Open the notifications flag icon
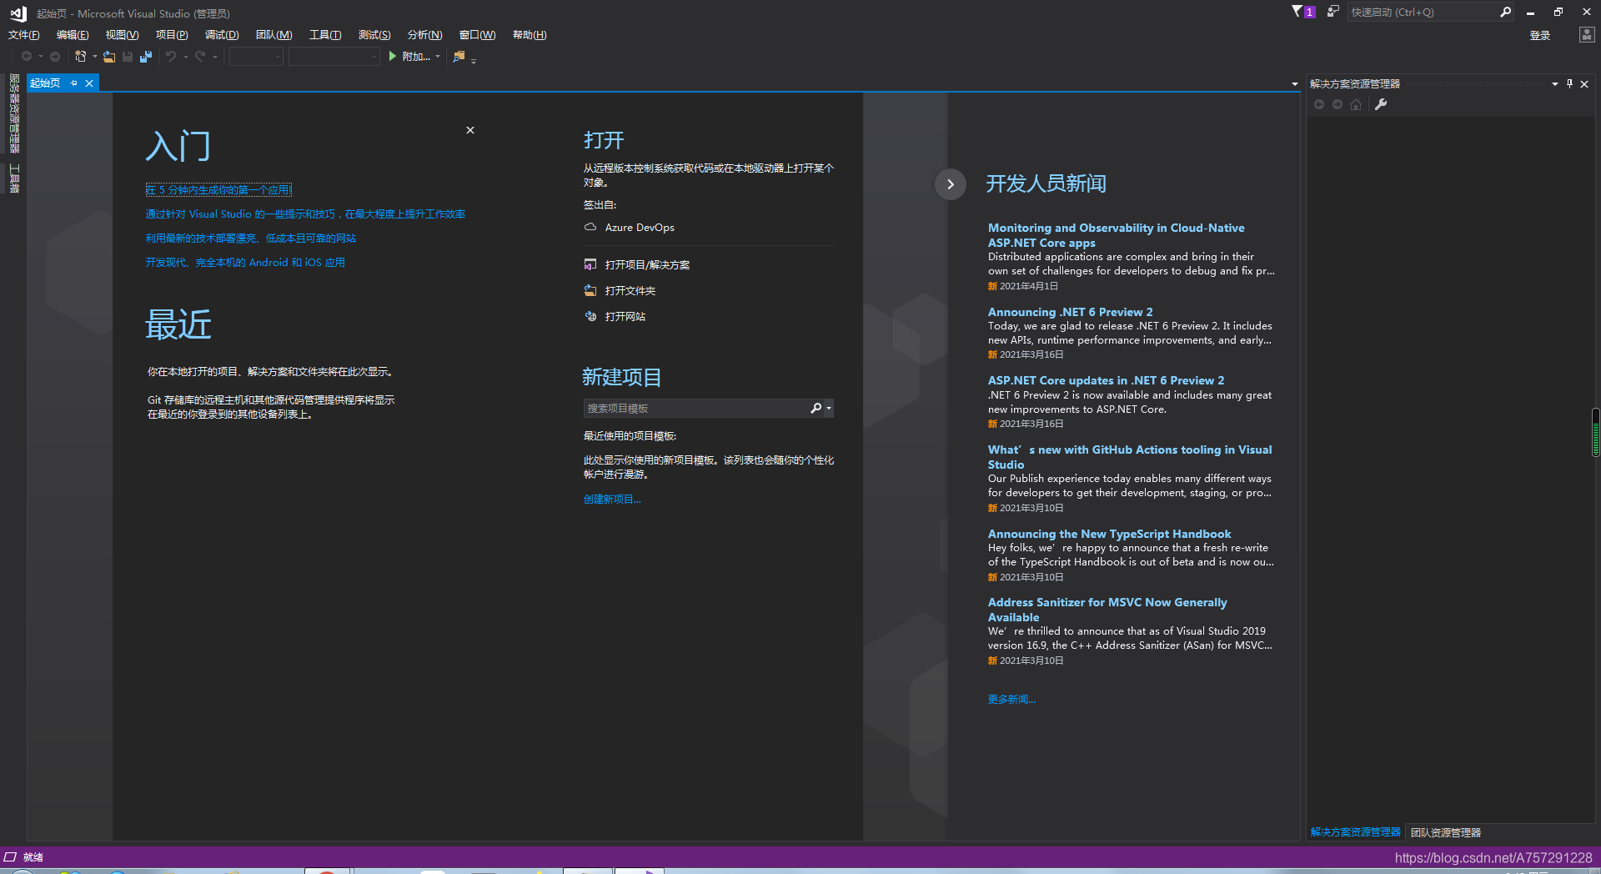1601x874 pixels. (x=1297, y=12)
